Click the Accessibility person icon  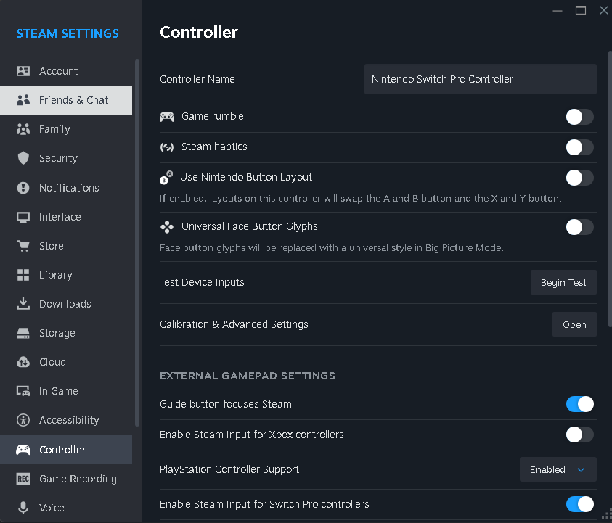pyautogui.click(x=23, y=420)
